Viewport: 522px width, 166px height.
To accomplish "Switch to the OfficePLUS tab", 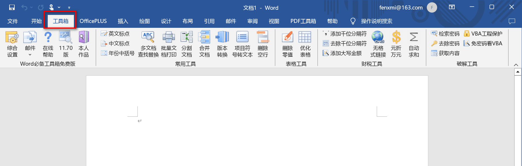I will [93, 21].
